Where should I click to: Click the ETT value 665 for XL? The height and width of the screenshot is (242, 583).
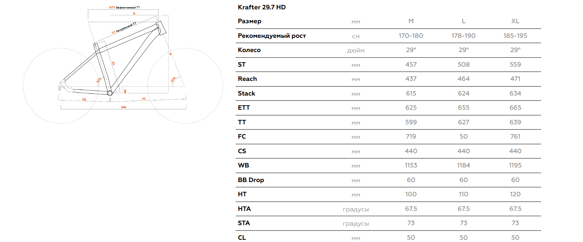click(516, 108)
